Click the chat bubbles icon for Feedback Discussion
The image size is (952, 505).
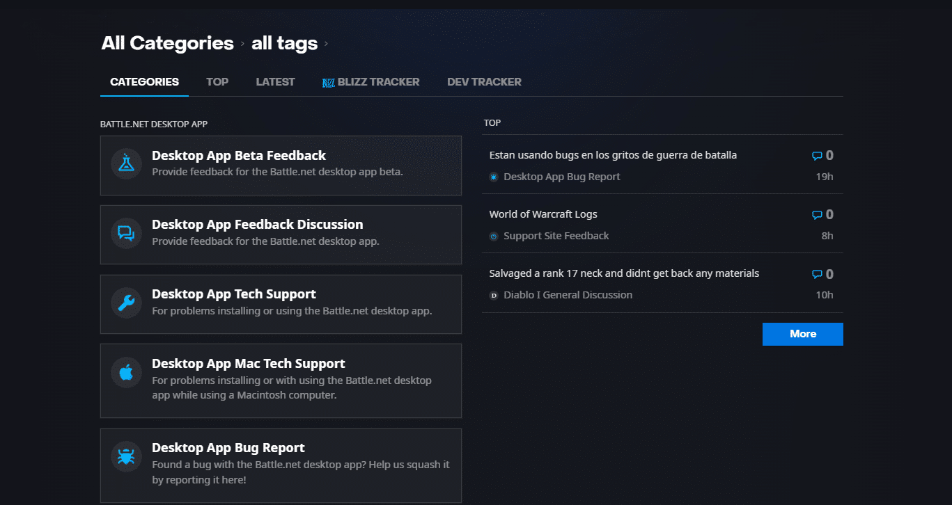pos(126,233)
